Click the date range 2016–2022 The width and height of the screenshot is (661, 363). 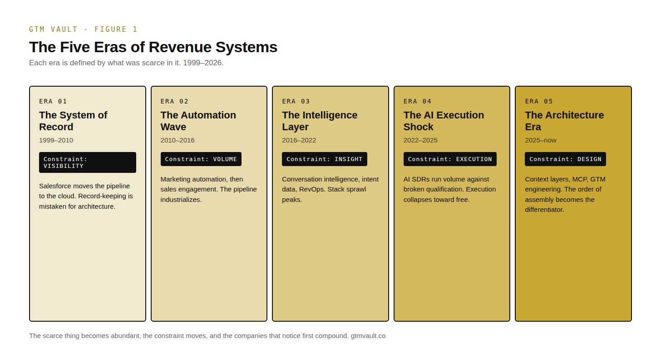tap(299, 140)
